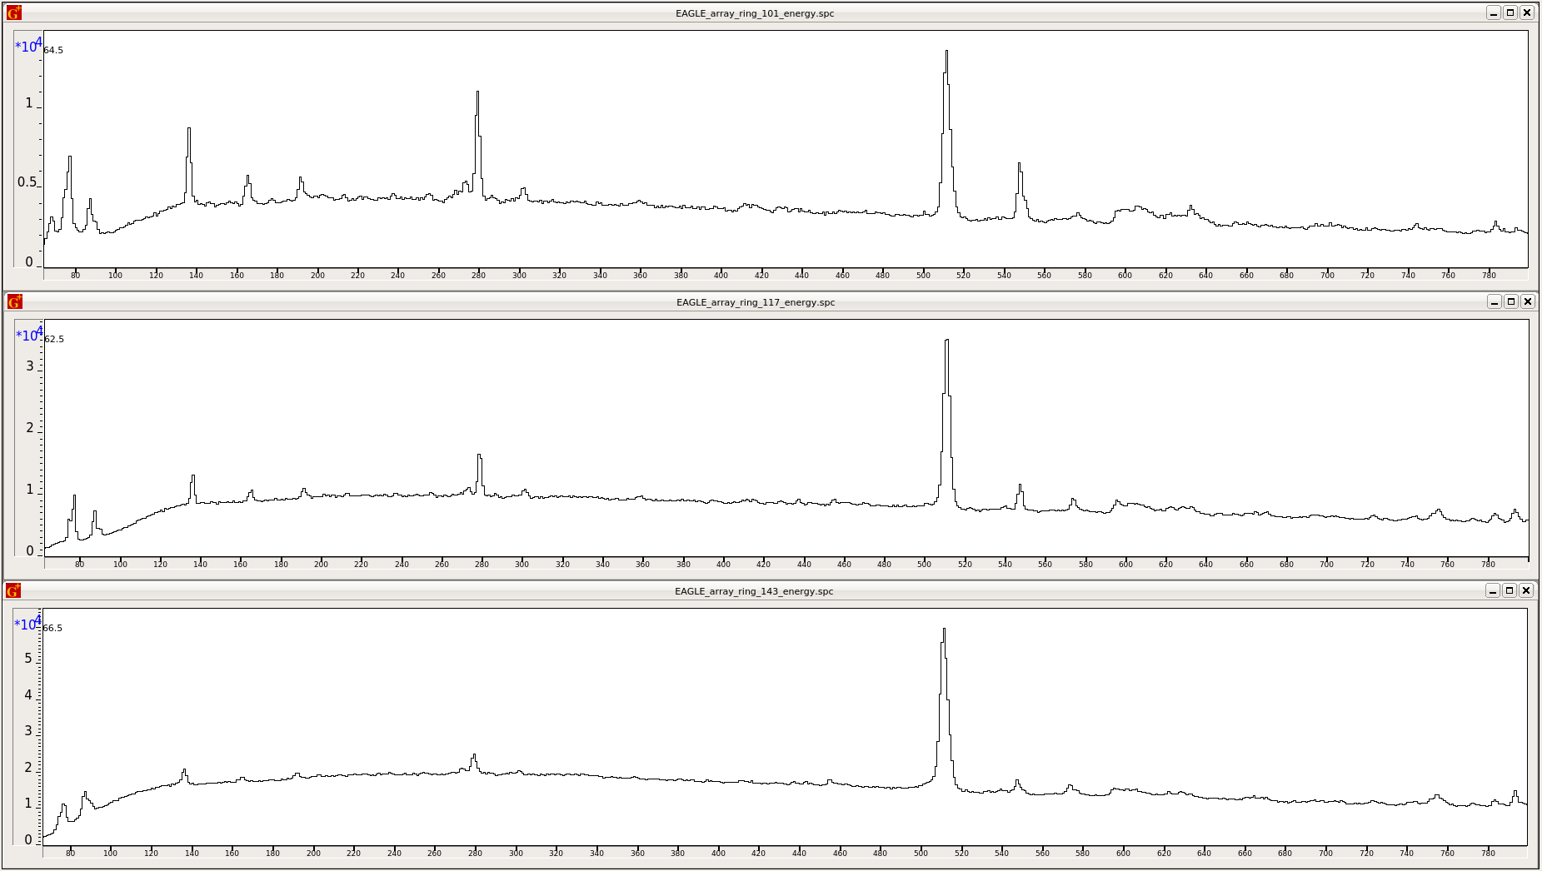Image resolution: width=1542 pixels, height=871 pixels.
Task: Maximize the EAGLE_array_ring_143 spectrum window
Action: 1510,590
